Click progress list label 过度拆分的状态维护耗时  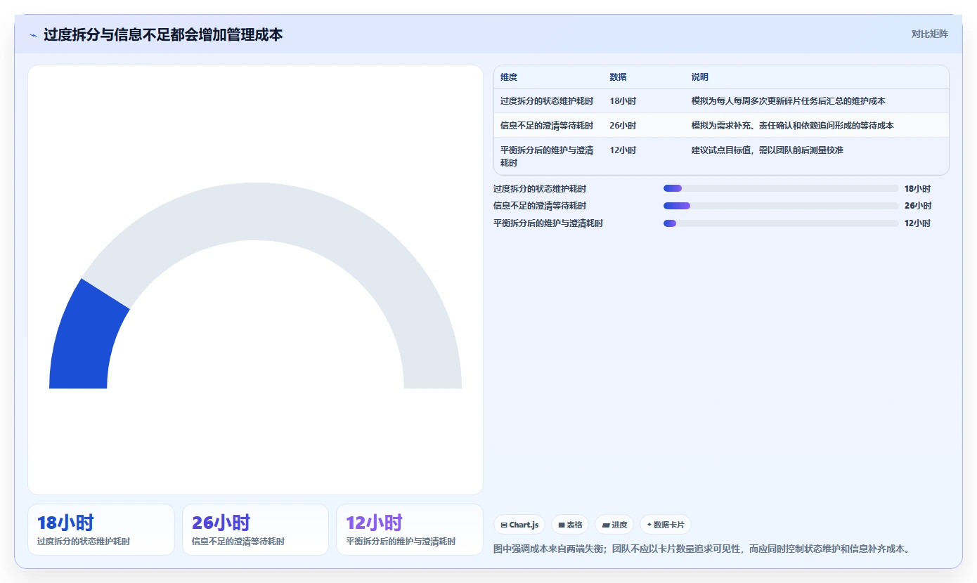coord(540,189)
